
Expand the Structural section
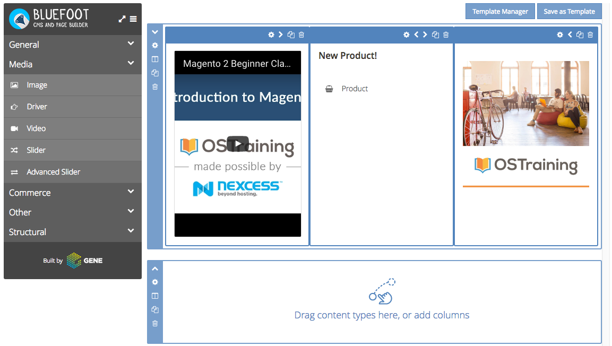pos(73,232)
